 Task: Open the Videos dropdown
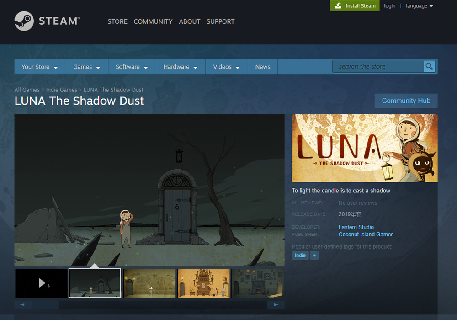click(x=227, y=67)
